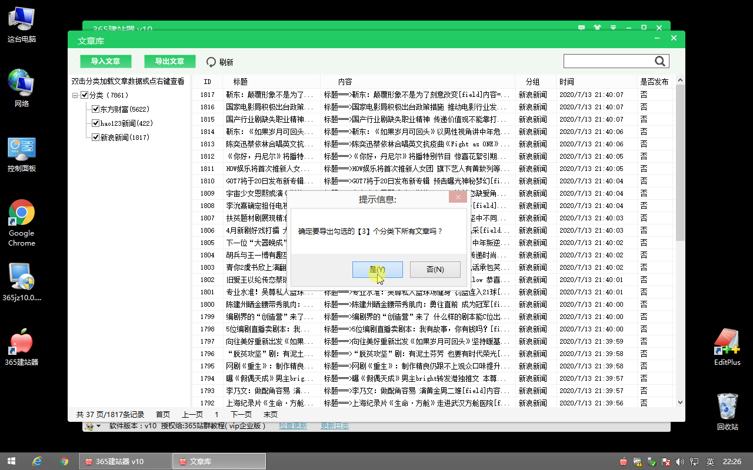Launch Google Chrome from the desktop
Viewport: 753px width, 470px height.
22,223
